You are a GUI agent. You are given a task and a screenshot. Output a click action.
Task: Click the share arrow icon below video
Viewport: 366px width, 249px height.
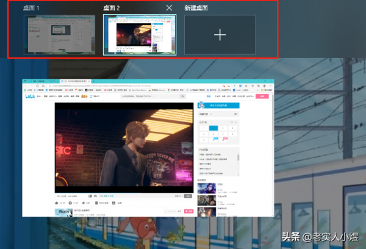[x=83, y=203]
